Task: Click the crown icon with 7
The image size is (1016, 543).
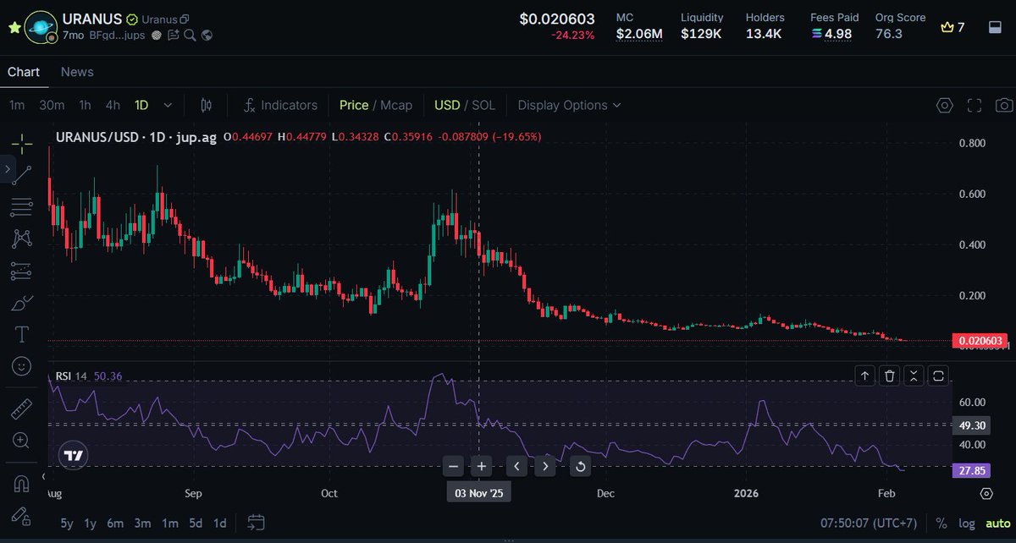Action: [x=952, y=27]
